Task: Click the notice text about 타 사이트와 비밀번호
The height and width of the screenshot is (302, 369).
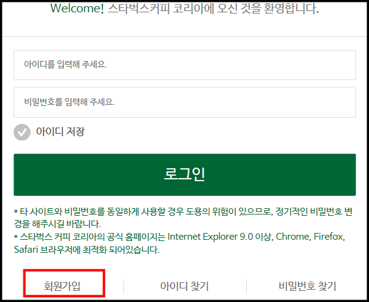Action: click(183, 218)
